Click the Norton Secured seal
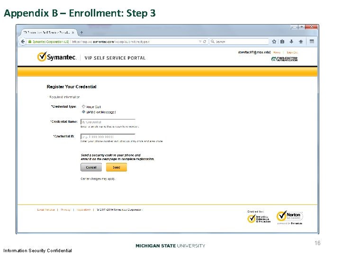The width and height of the screenshot is (341, 255). [290, 218]
